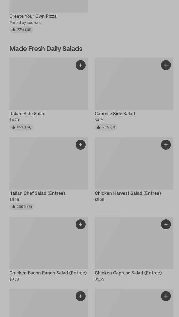Click the 100% (4) rating badge
Viewport: 179px width, 317px height.
[22, 207]
